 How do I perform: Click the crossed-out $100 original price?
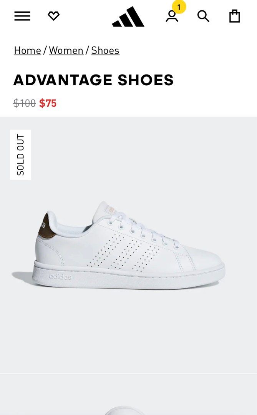click(x=24, y=103)
